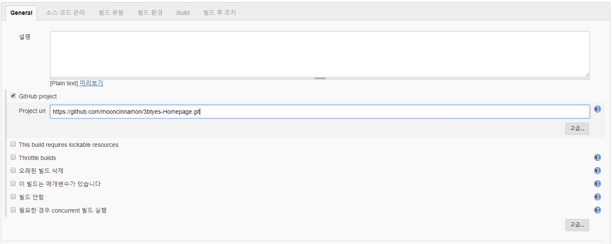The image size is (612, 244).
Task: Expand the bottom 고급 advanced settings
Action: (x=577, y=225)
